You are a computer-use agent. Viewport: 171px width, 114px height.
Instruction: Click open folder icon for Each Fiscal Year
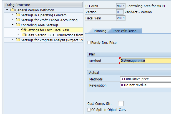coord(24,30)
